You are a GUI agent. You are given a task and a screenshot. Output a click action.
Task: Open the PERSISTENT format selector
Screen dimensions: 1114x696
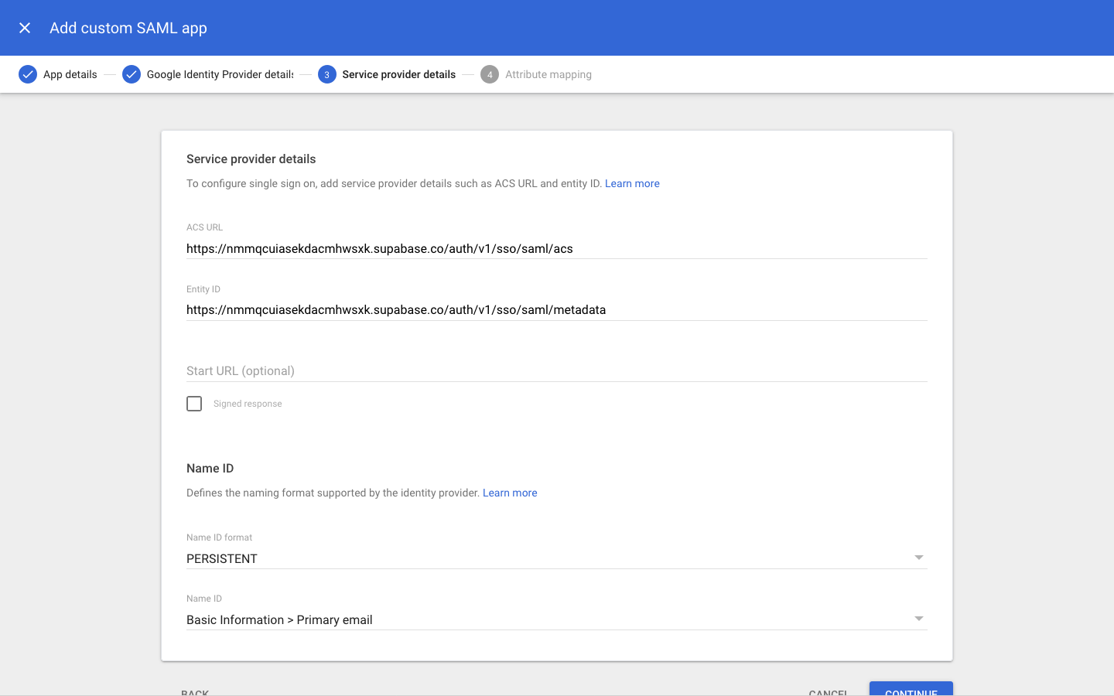pyautogui.click(x=542, y=558)
